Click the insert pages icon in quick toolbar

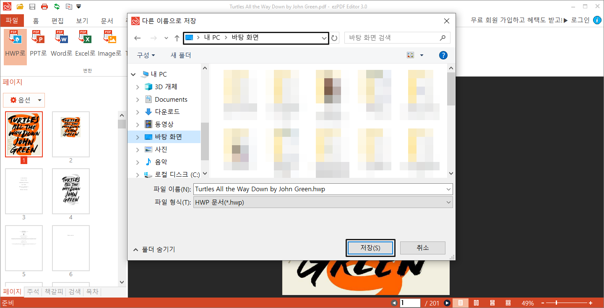69,7
